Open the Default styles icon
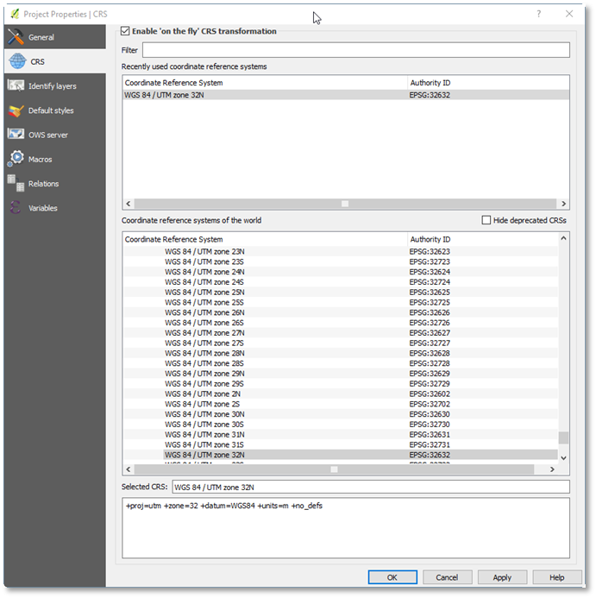 pyautogui.click(x=16, y=110)
